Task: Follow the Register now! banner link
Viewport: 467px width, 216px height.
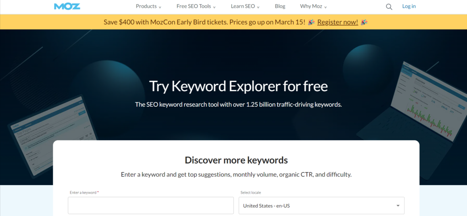Action: click(338, 22)
